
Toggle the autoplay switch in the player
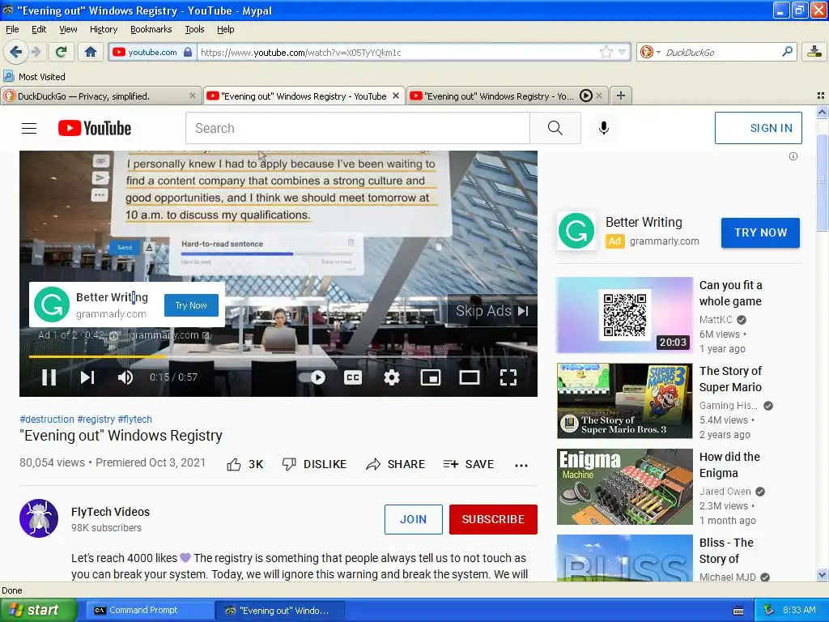pyautogui.click(x=312, y=377)
